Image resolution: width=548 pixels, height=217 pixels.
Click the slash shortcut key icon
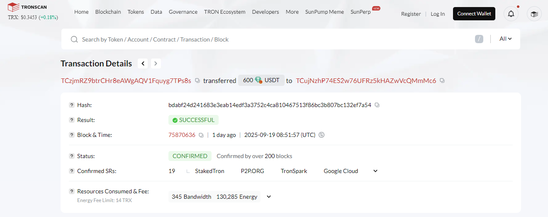coord(479,39)
